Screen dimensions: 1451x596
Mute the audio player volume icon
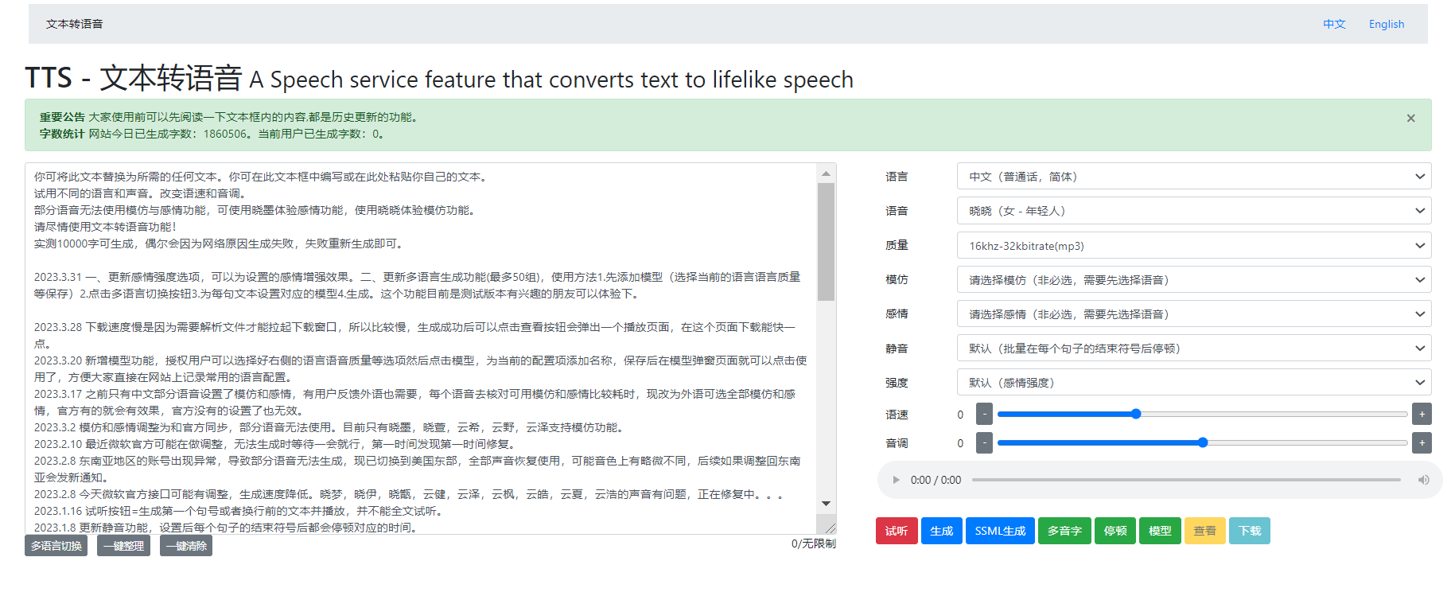[1423, 480]
